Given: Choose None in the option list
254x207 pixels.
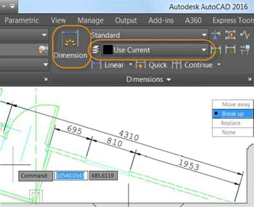Looking at the screenshot, I should (233, 132).
